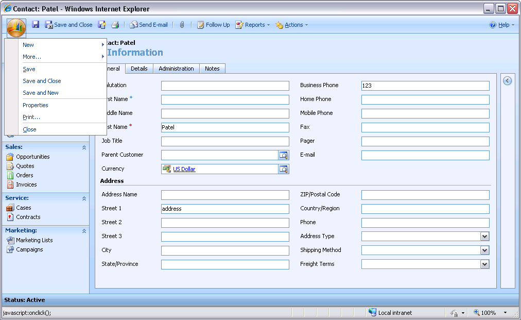Open the Parent Customer lookup magnifier

pos(283,155)
